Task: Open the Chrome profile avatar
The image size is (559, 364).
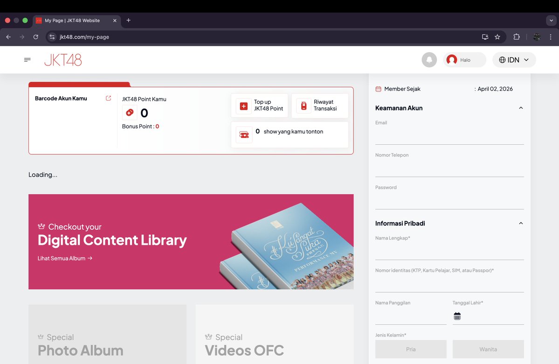Action: pos(537,37)
